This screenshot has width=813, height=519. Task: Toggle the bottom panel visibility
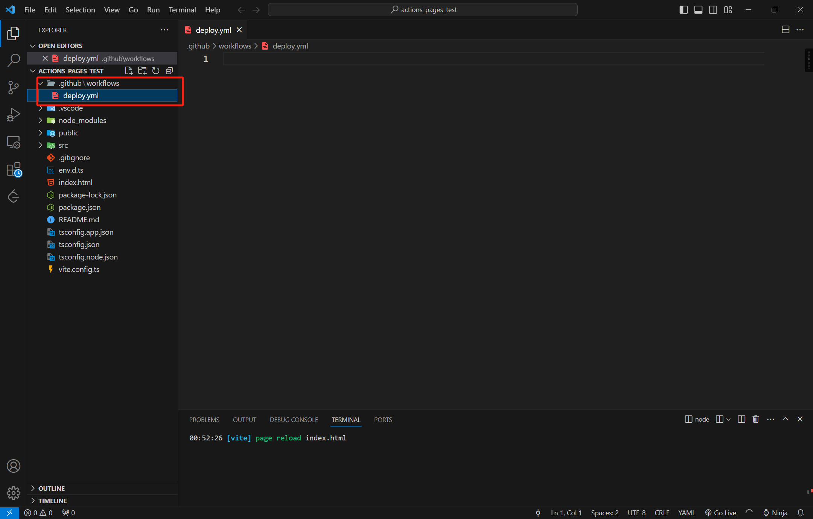[698, 10]
